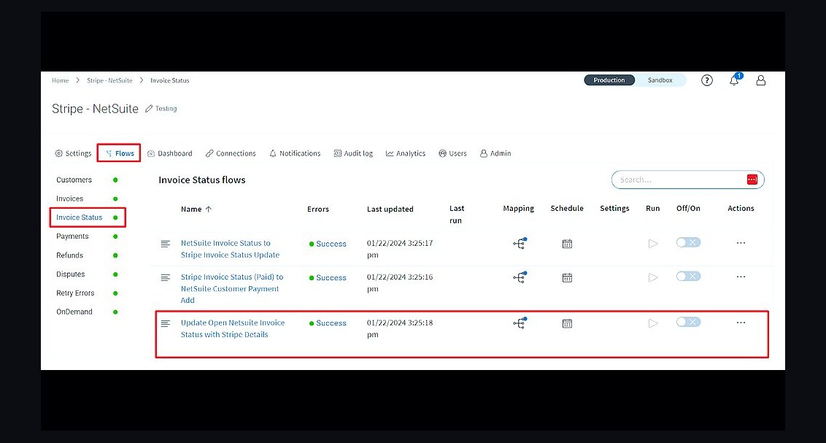Click the description lines icon for Update Open Netsuite flow
The image size is (826, 443).
tap(166, 323)
